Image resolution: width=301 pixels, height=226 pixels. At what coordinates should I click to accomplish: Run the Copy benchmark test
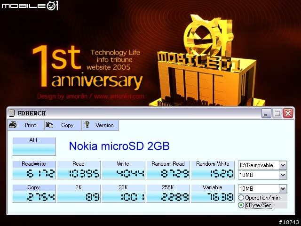(x=34, y=194)
